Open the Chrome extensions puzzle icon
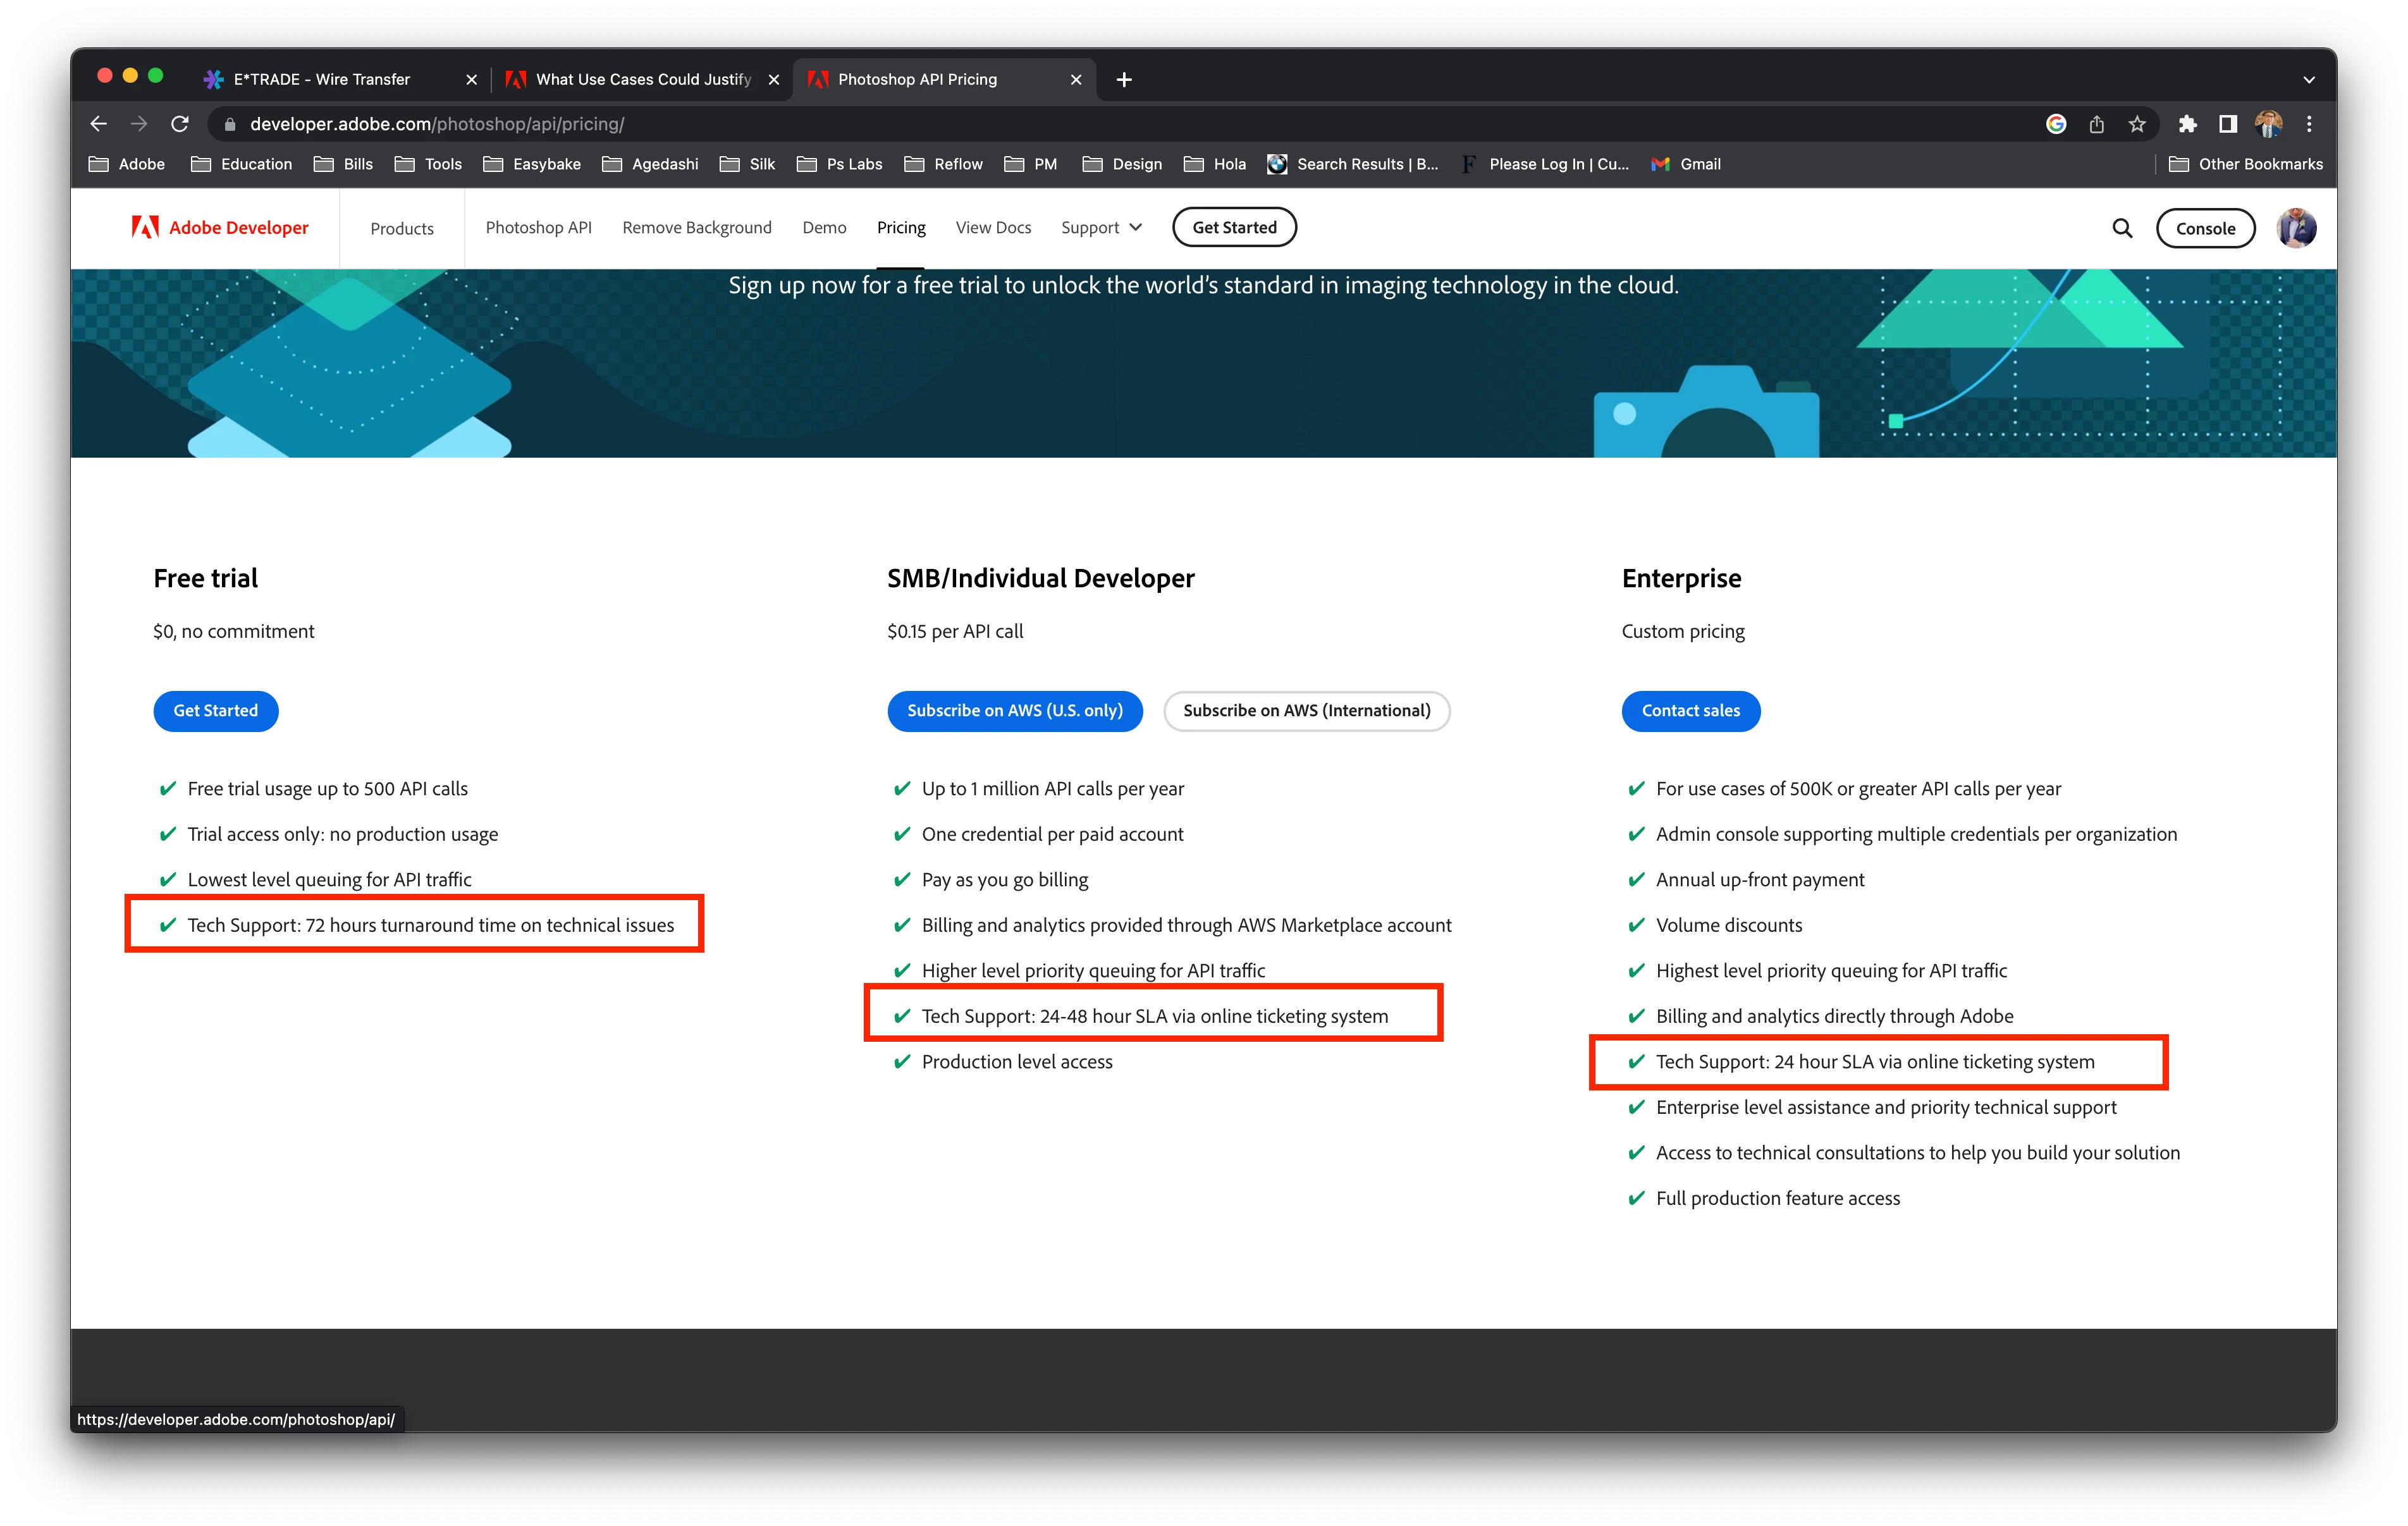The width and height of the screenshot is (2408, 1526). coord(2188,124)
